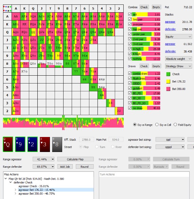Viewport: 194px width, 199px height.
Task: Open the Absolute weight dropdown
Action: click(178, 59)
